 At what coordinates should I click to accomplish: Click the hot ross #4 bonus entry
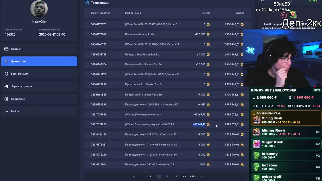(x=286, y=167)
